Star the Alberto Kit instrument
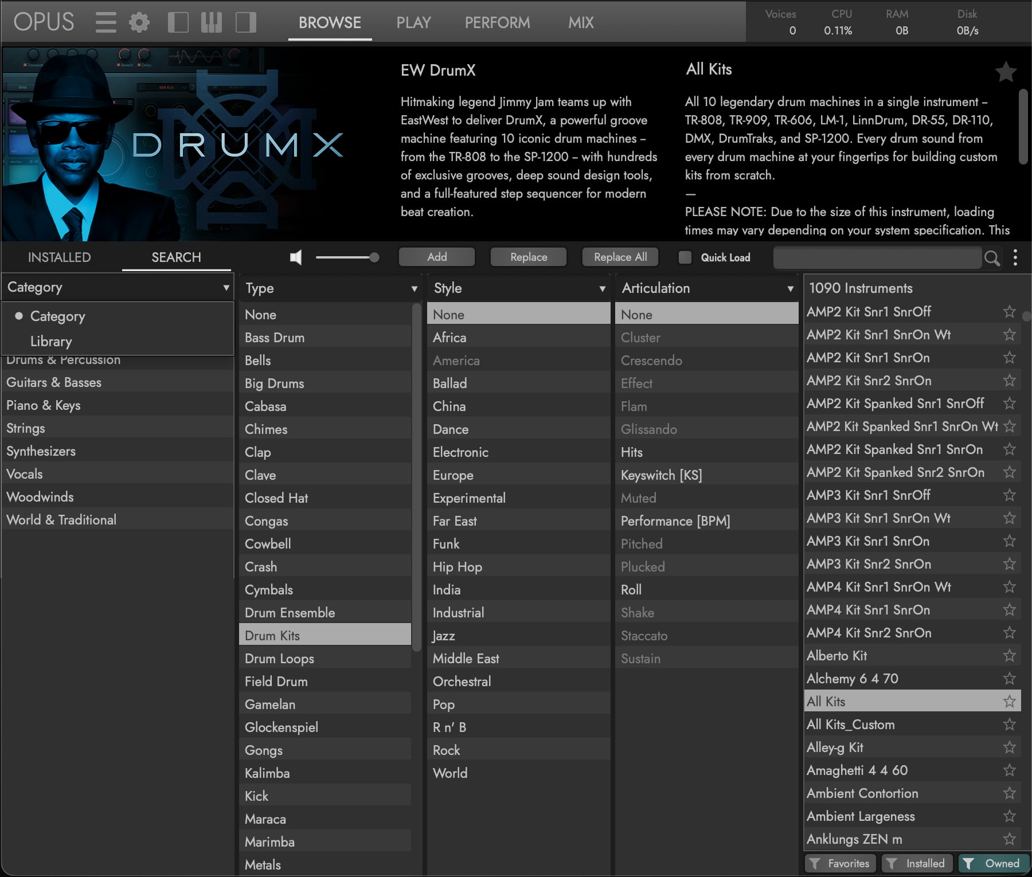The height and width of the screenshot is (877, 1032). [1010, 655]
